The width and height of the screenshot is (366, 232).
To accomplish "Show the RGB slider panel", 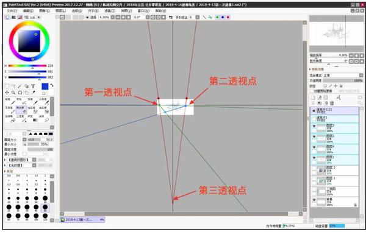I will pyautogui.click(x=14, y=17).
